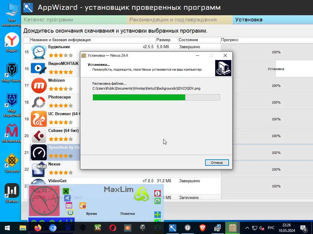Click the Cubase (64 бит) name
The image size is (313, 234).
(x=63, y=130)
